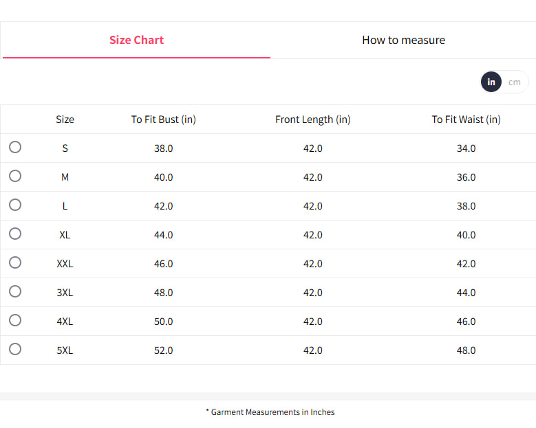
Task: Click the Garment Measurements in Inches note
Action: point(270,412)
